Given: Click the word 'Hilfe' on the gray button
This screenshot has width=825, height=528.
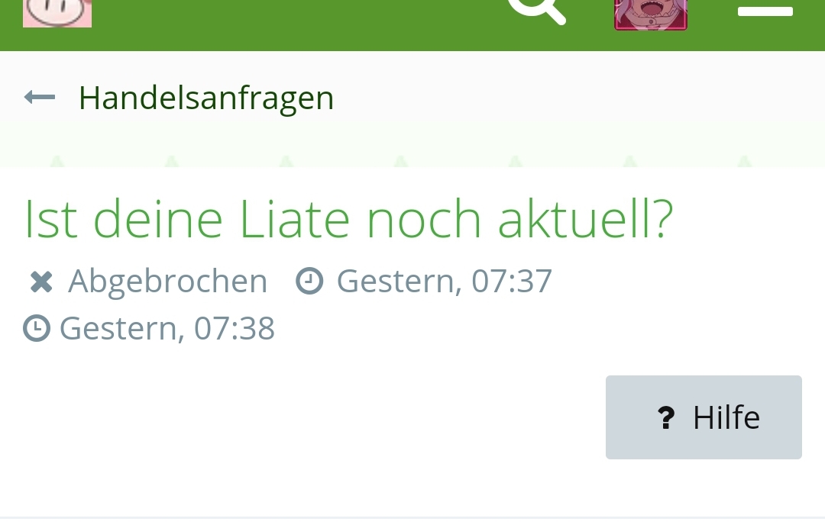Looking at the screenshot, I should (x=726, y=418).
